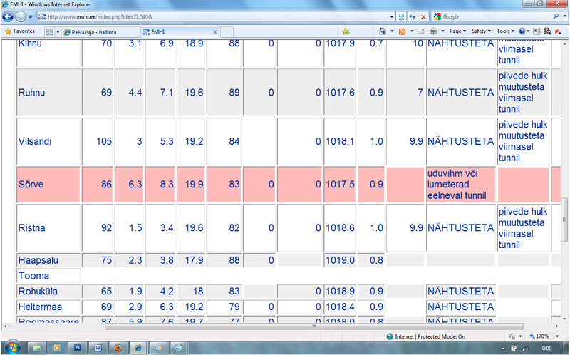Open the Tools dropdown menu
The image size is (570, 355).
coord(504,31)
